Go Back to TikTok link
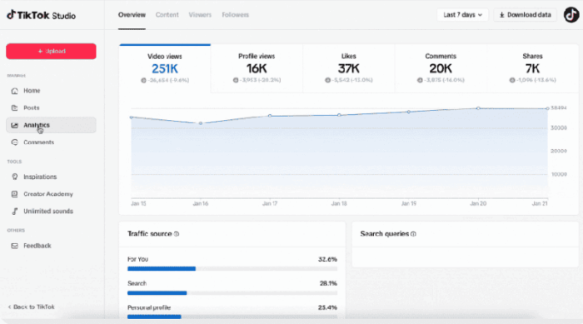Viewport: 583px width, 324px height. point(32,307)
